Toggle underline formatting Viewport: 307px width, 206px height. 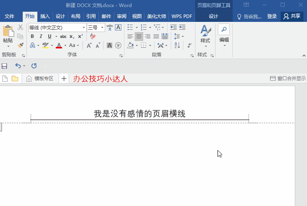pos(49,36)
